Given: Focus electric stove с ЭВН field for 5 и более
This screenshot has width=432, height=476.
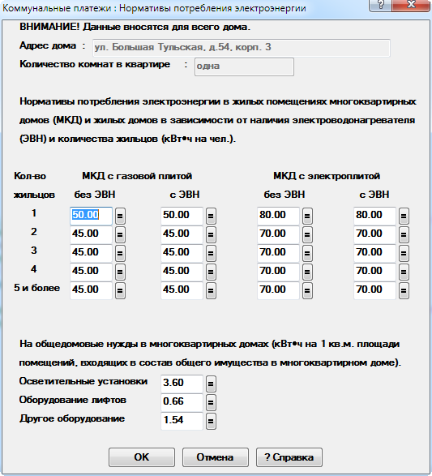Looking at the screenshot, I should 374,290.
